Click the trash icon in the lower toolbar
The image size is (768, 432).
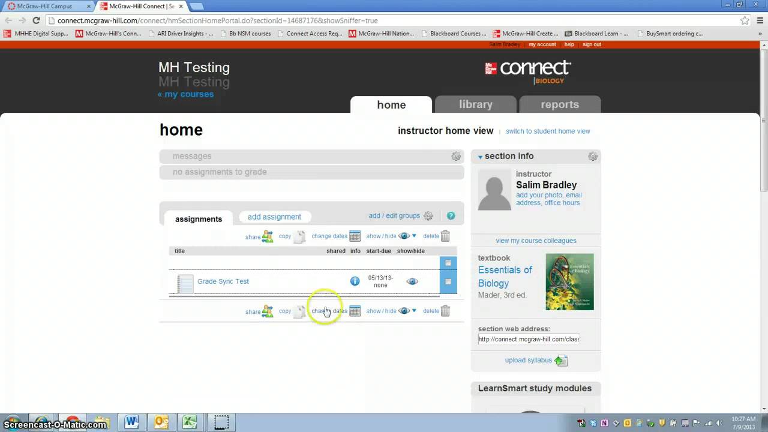point(445,311)
